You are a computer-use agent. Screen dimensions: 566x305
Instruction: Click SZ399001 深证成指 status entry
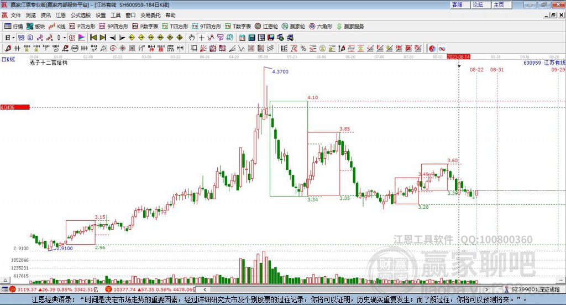tap(532, 290)
